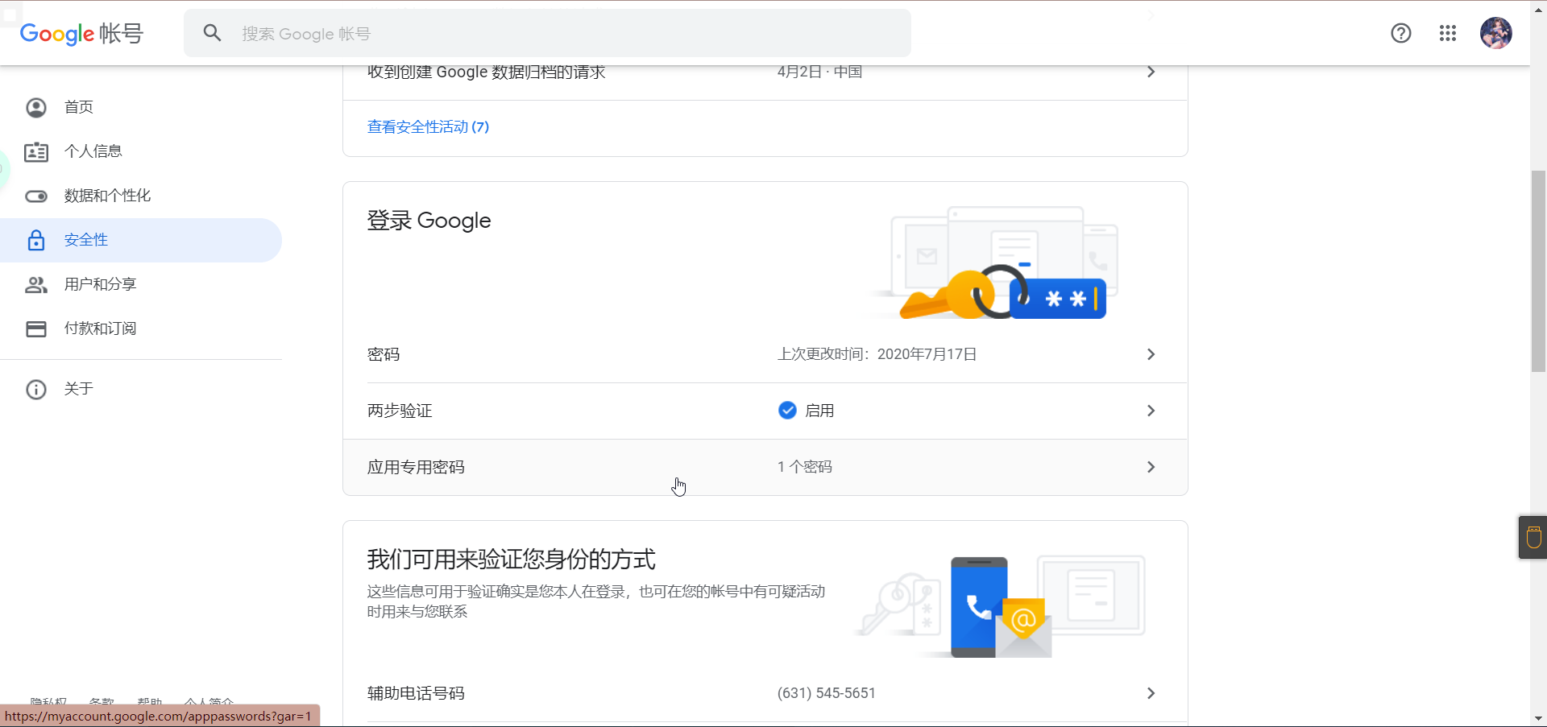Open 付款和订阅 in sidebar
Viewport: 1547px width, 727px height.
point(141,328)
